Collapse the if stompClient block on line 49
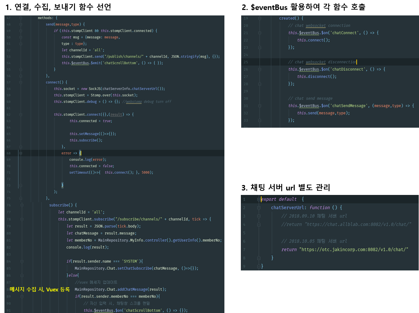The height and width of the screenshot is (313, 419). (21, 31)
